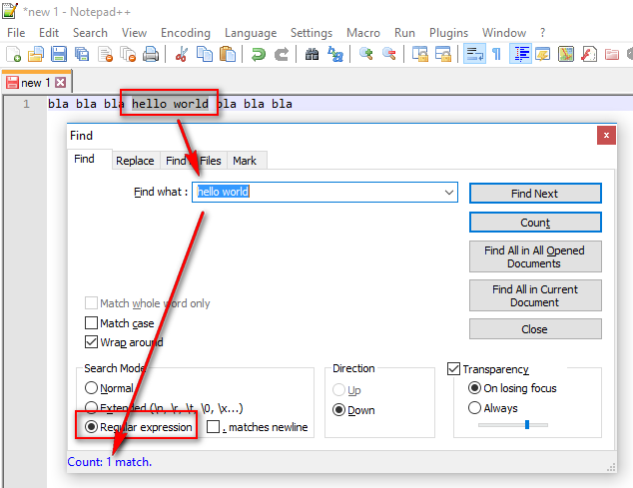Image resolution: width=633 pixels, height=488 pixels.
Task: Click the Document Map toolbar icon
Action: point(566,54)
